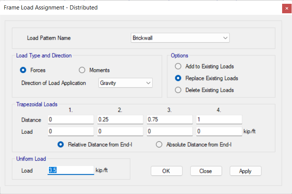Screen dimensions: 292x194
Task: Click Distance field 4 containing 1
Action: click(x=219, y=120)
